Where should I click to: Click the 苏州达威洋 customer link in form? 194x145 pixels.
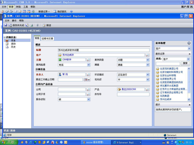coord(68,55)
